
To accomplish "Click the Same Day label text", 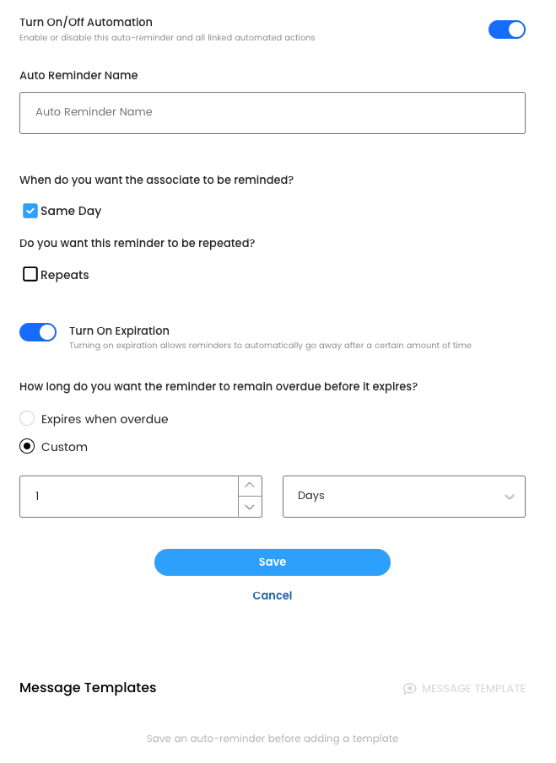I will coord(71,212).
